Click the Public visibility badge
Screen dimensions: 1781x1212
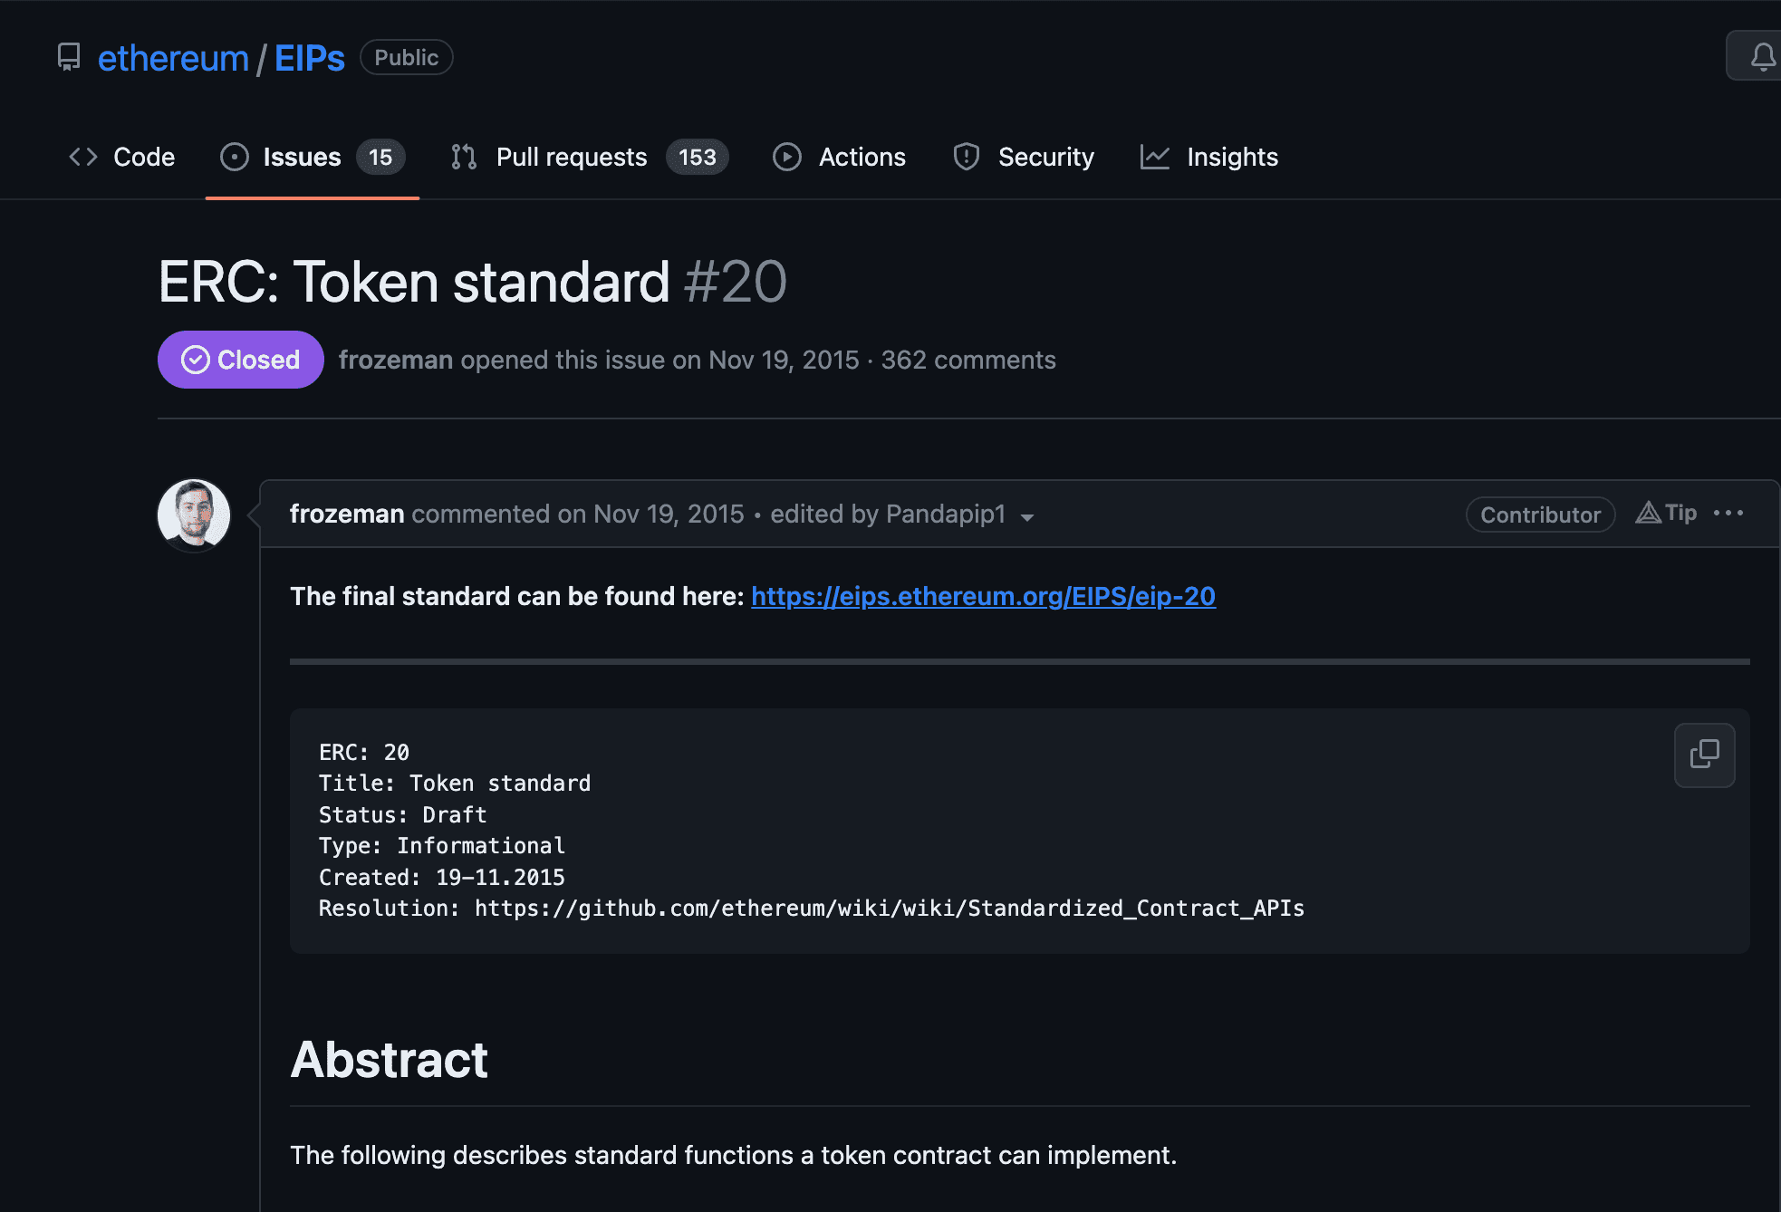pyautogui.click(x=406, y=56)
